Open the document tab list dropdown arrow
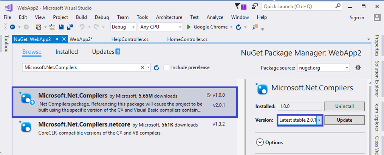The height and width of the screenshot is (155, 384). point(368,39)
